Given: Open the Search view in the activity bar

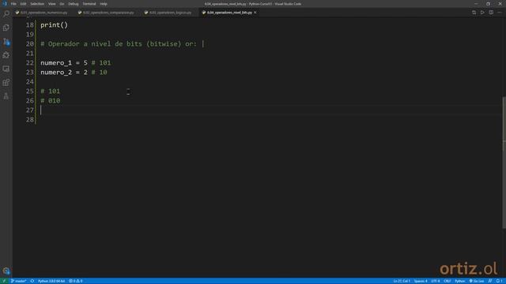Looking at the screenshot, I should click(6, 14).
